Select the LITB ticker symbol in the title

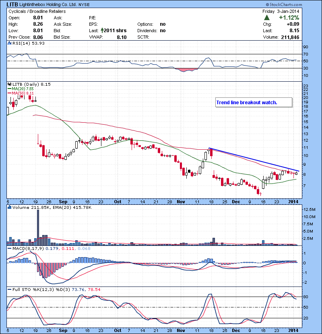pyautogui.click(x=12, y=4)
